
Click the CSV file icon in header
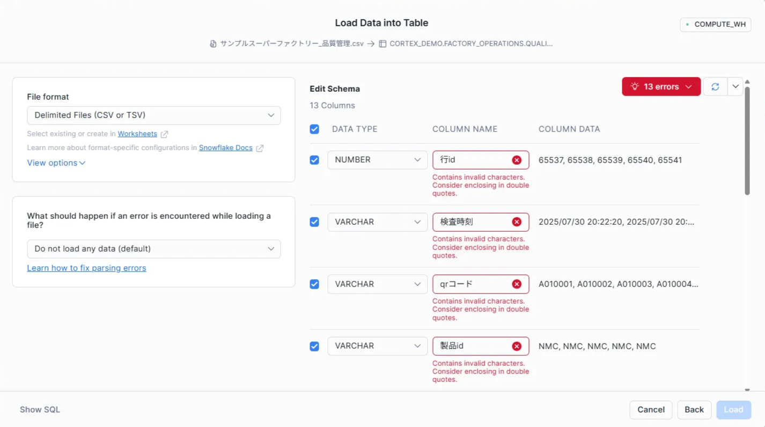pos(213,44)
